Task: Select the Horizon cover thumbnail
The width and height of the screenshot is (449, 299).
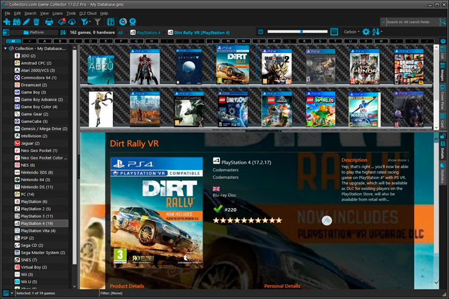Action: coord(145,109)
